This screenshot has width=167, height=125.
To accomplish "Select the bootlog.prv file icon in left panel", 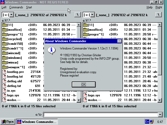I will pyautogui.click(x=4, y=72).
